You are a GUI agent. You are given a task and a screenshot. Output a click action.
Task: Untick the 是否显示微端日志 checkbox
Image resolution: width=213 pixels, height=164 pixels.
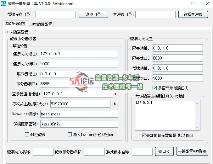[154, 88]
